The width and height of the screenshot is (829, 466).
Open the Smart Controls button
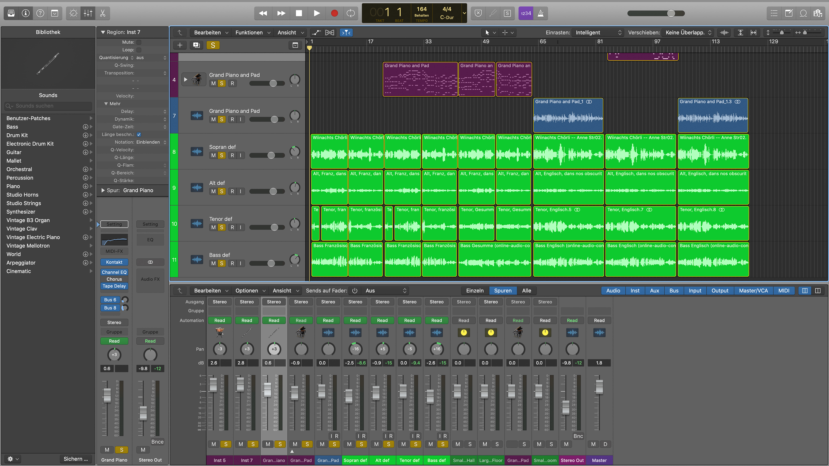(74, 13)
